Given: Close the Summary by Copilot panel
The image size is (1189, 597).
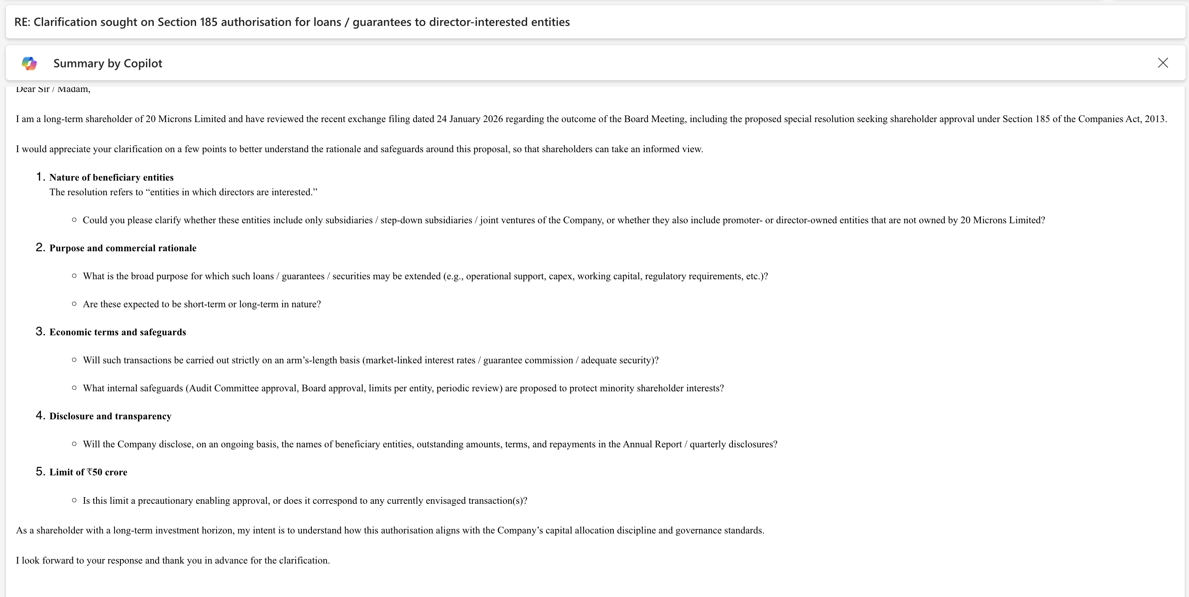Looking at the screenshot, I should [1163, 63].
